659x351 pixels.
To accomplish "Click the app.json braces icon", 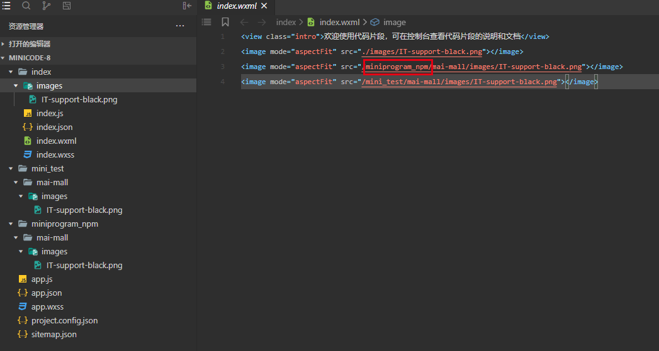I will [23, 293].
